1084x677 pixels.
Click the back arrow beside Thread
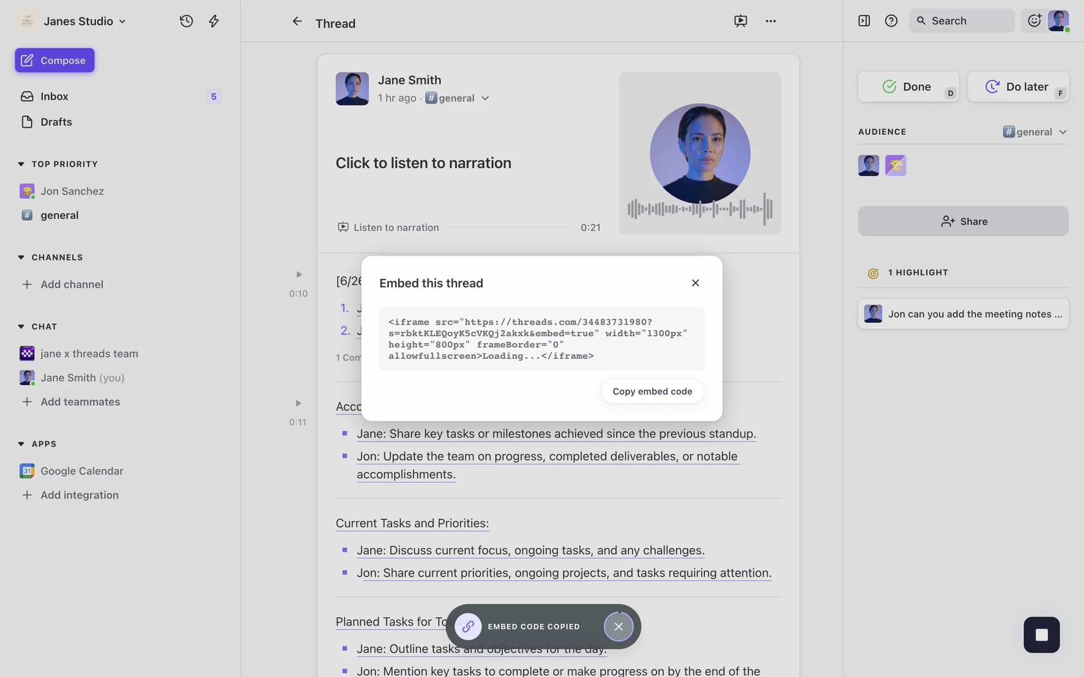coord(297,21)
